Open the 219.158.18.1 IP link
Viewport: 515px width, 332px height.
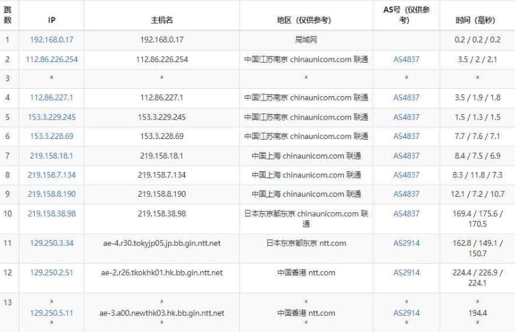(52, 156)
